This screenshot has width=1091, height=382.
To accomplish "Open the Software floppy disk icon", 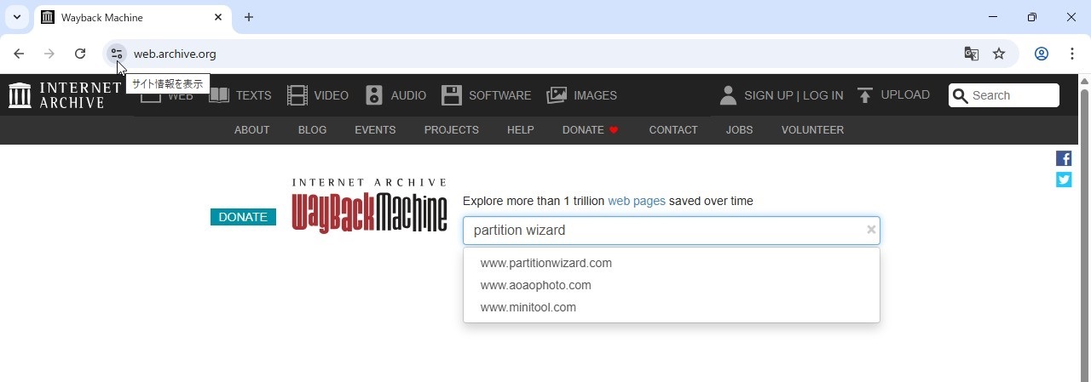I will click(452, 95).
